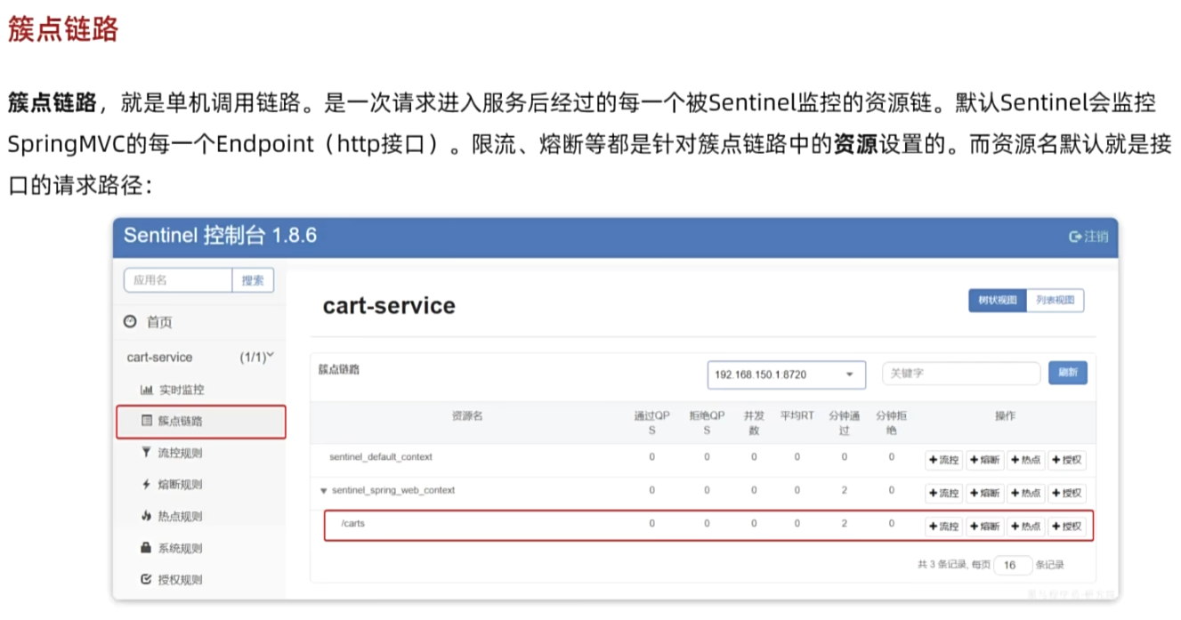
Task: Click the logout icon 注销
Action: pos(1088,237)
